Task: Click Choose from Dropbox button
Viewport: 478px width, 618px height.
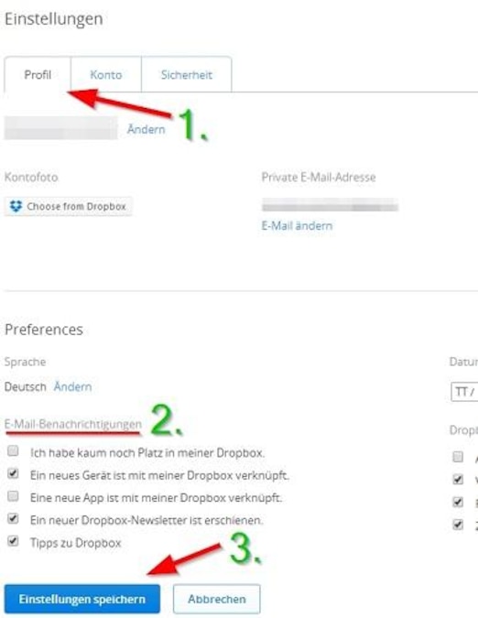Action: tap(68, 207)
